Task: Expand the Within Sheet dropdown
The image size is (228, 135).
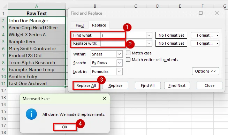Action: (119, 54)
